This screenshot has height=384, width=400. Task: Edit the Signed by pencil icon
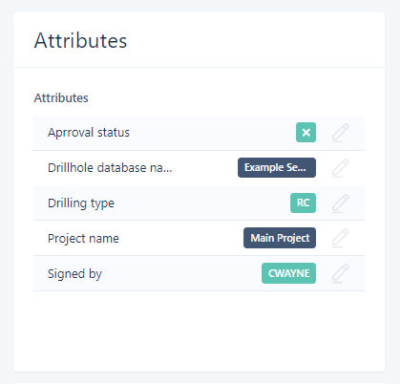click(341, 273)
